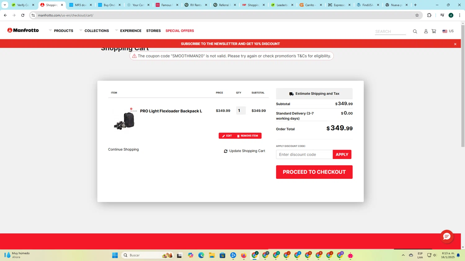The width and height of the screenshot is (465, 261).
Task: Click the ESP LAA language indicator
Action: pyautogui.click(x=420, y=255)
